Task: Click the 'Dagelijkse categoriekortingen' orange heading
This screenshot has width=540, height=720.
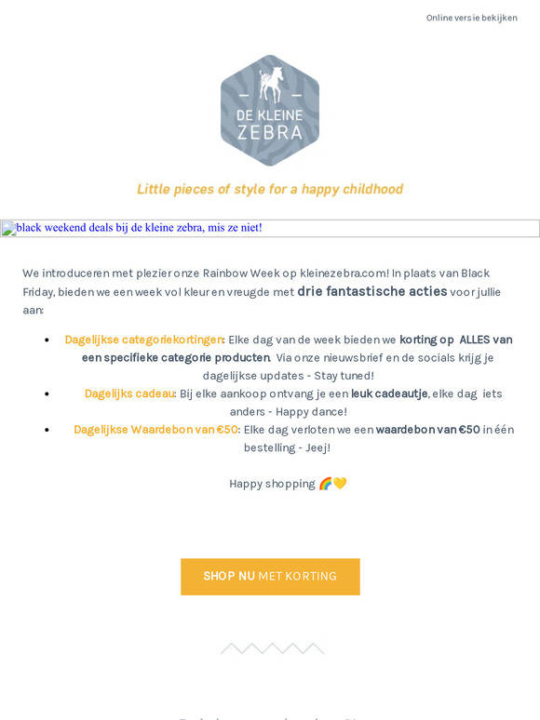Action: 144,340
